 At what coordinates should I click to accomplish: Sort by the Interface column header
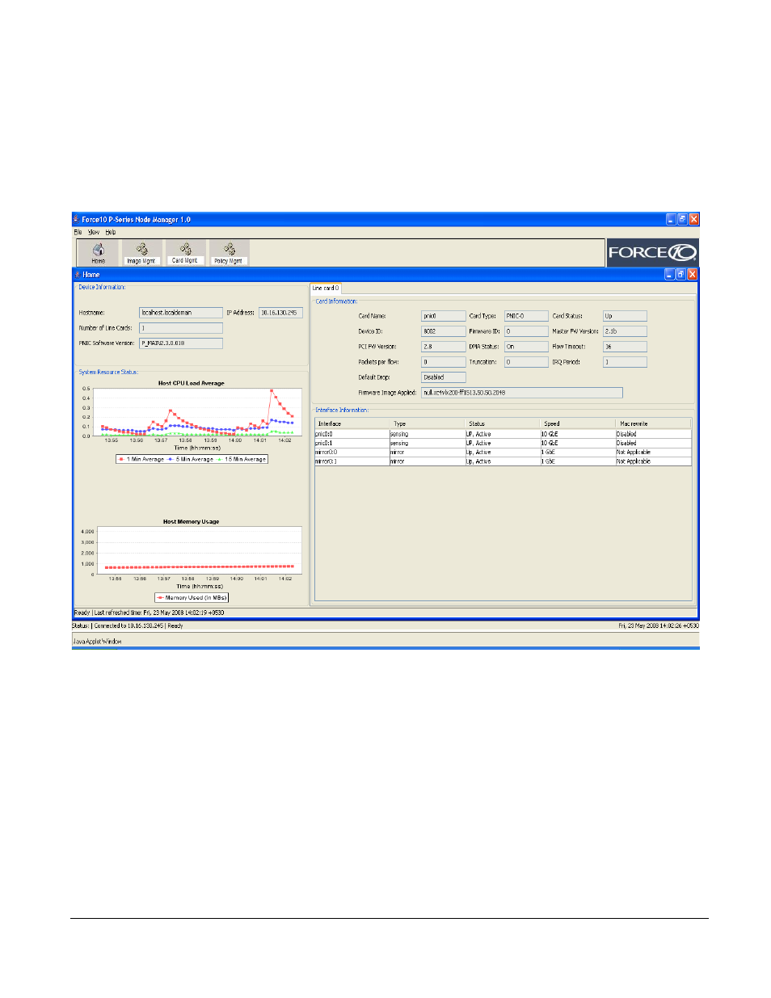pyautogui.click(x=352, y=423)
